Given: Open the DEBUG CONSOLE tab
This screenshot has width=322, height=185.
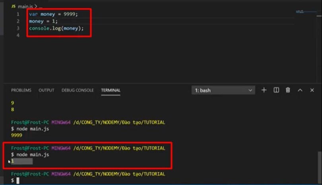Looking at the screenshot, I should click(x=78, y=90).
